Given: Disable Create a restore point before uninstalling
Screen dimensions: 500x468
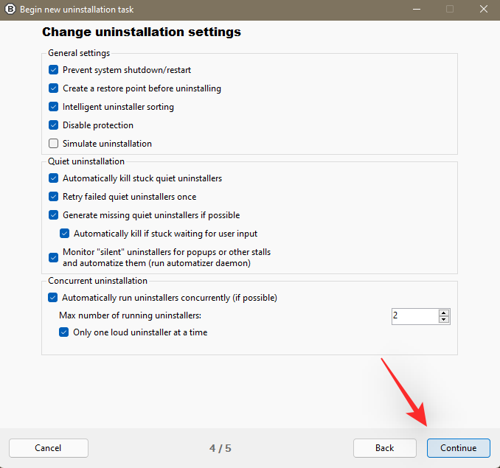Looking at the screenshot, I should [x=53, y=88].
